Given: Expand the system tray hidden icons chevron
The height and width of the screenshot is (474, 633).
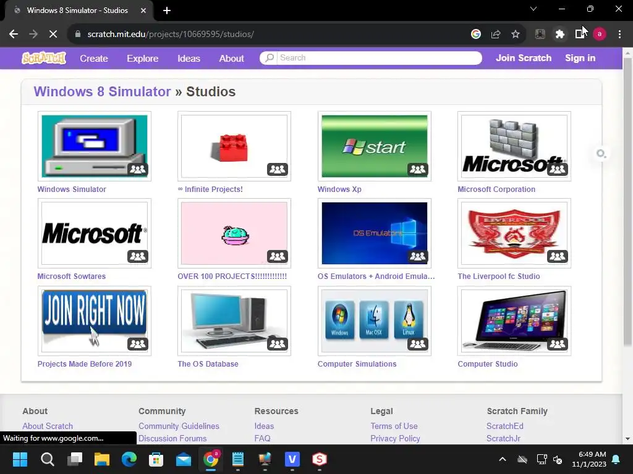Looking at the screenshot, I should click(503, 459).
